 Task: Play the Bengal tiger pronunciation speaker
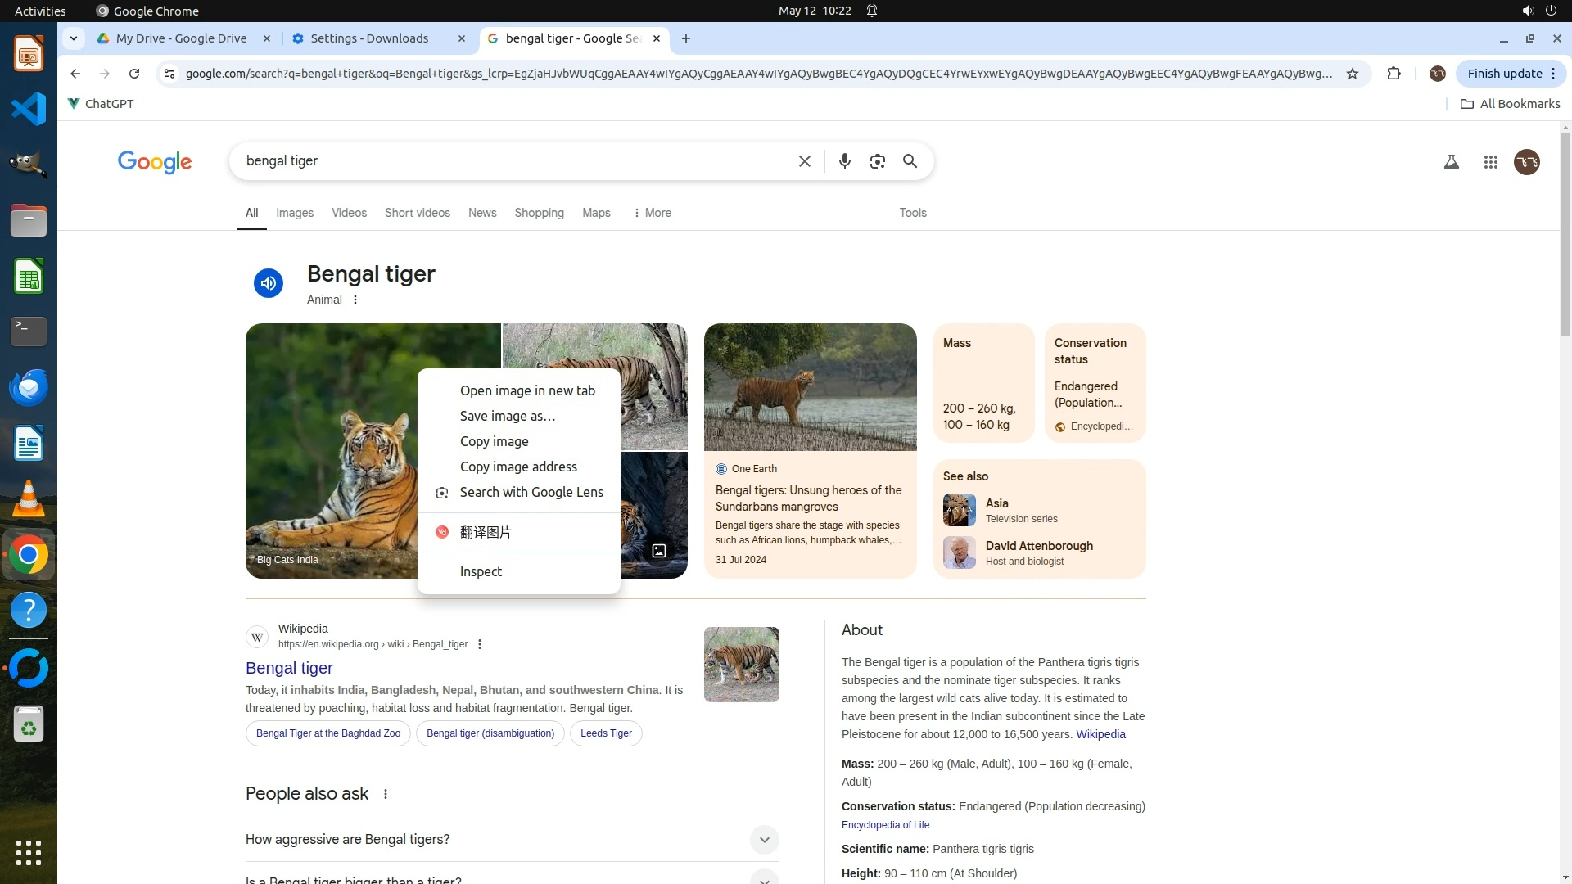click(x=268, y=283)
